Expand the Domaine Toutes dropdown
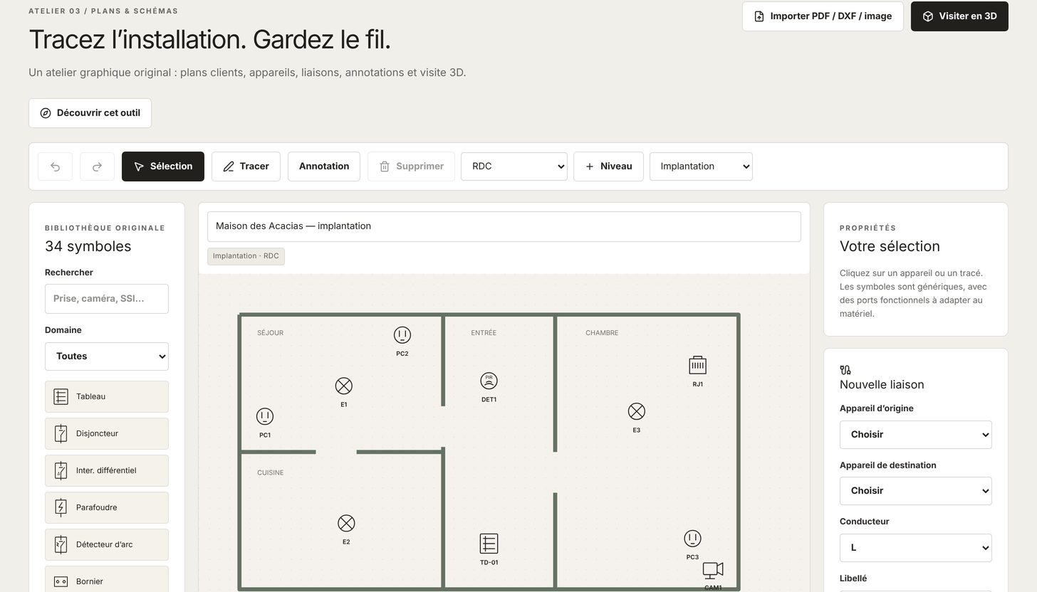1037x592 pixels. point(107,356)
